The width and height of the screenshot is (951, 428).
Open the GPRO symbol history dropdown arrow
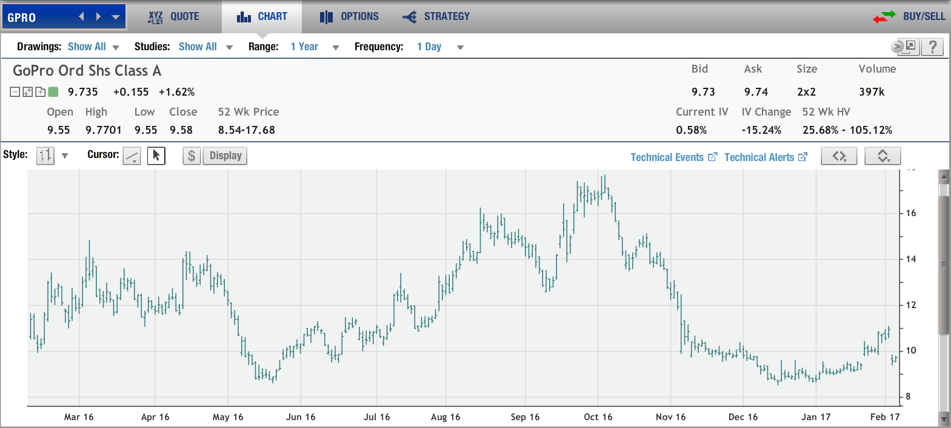[116, 18]
